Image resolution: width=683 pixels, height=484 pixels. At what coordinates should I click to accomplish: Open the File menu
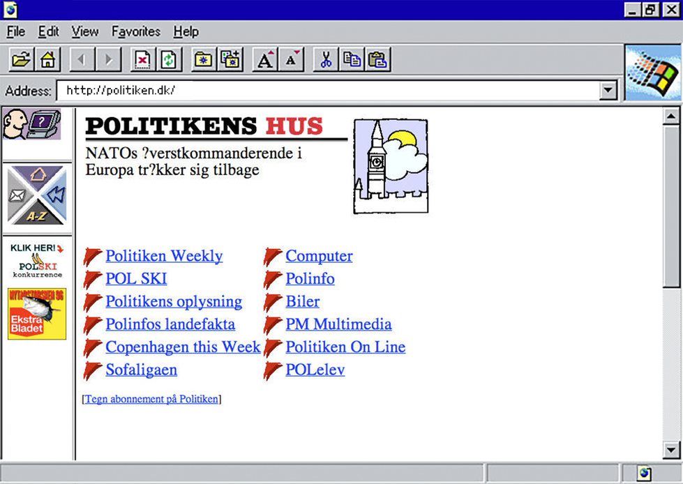pos(15,32)
